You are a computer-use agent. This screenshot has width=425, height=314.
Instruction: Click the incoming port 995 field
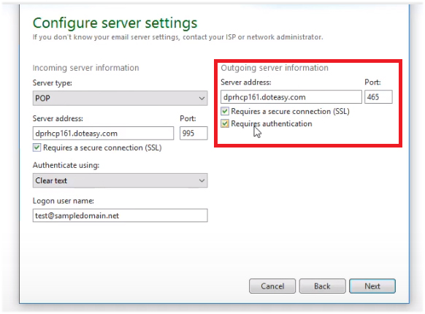194,134
